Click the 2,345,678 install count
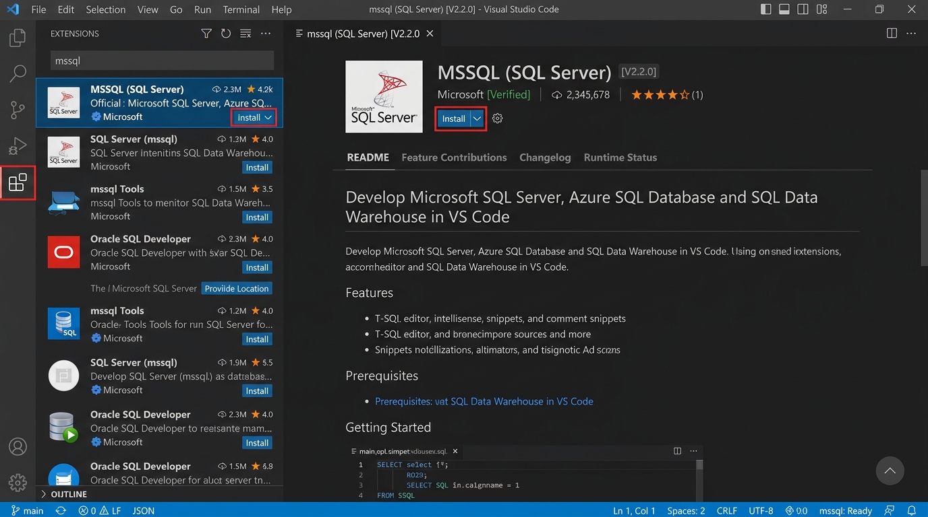The width and height of the screenshot is (928, 517). [x=581, y=95]
